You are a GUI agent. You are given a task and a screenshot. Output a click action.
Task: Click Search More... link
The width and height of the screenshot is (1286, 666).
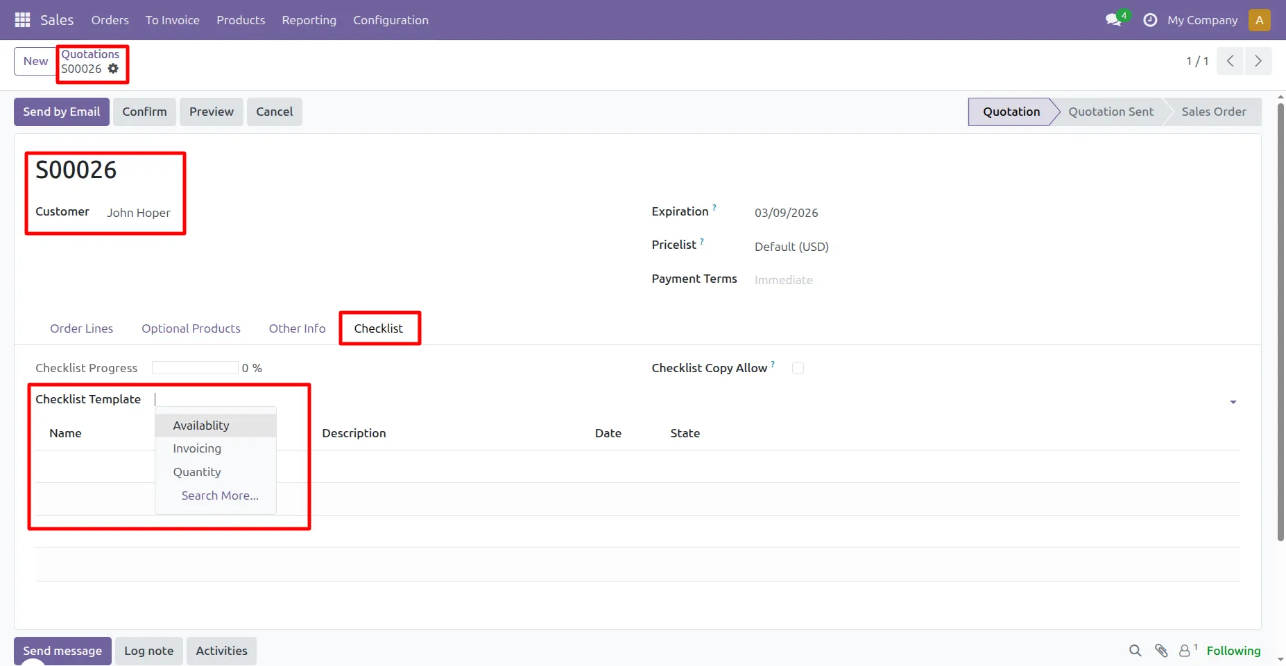(x=220, y=496)
